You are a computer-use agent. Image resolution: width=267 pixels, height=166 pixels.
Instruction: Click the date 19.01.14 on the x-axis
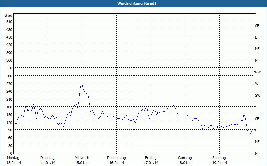(x=219, y=163)
